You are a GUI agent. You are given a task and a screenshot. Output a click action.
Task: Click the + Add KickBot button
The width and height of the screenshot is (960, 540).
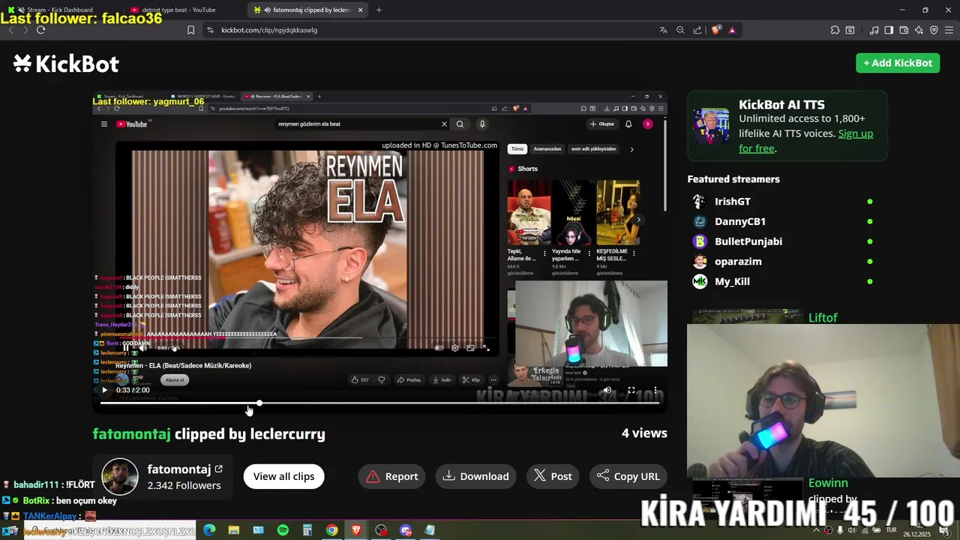click(898, 63)
